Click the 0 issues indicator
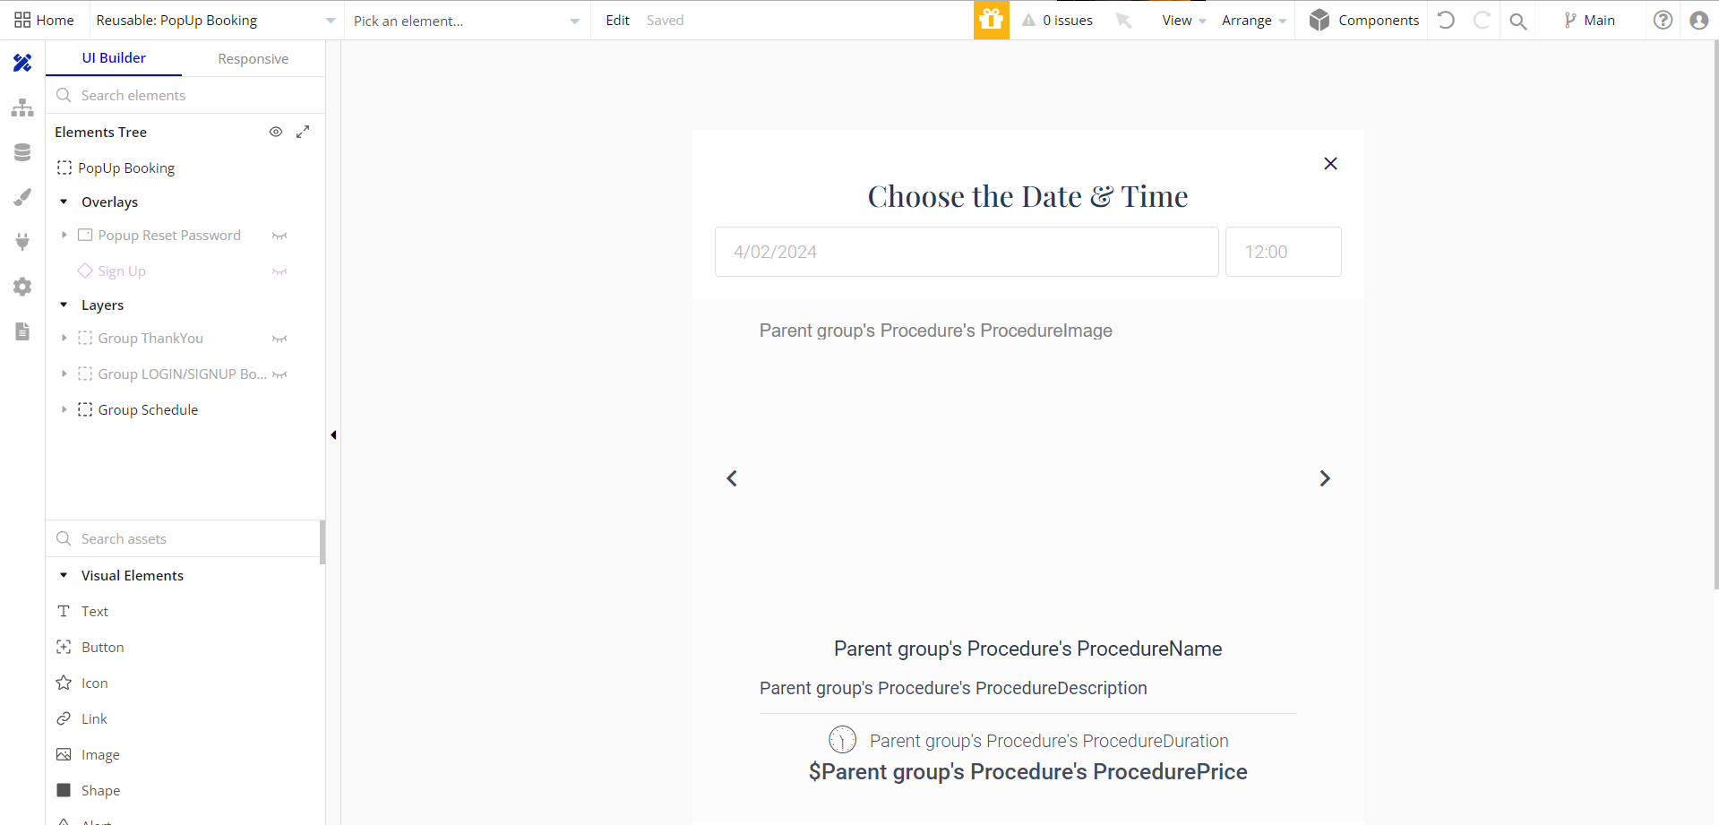Screen dimensions: 1719x825 (x=1057, y=20)
